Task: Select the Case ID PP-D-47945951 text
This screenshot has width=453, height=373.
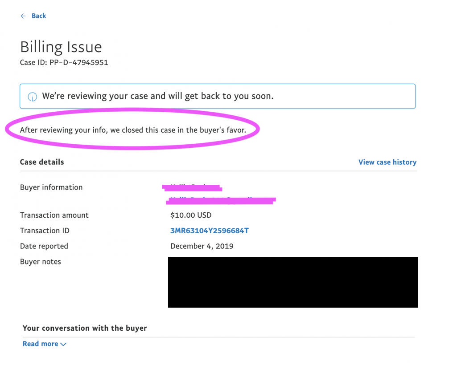Action: (64, 63)
